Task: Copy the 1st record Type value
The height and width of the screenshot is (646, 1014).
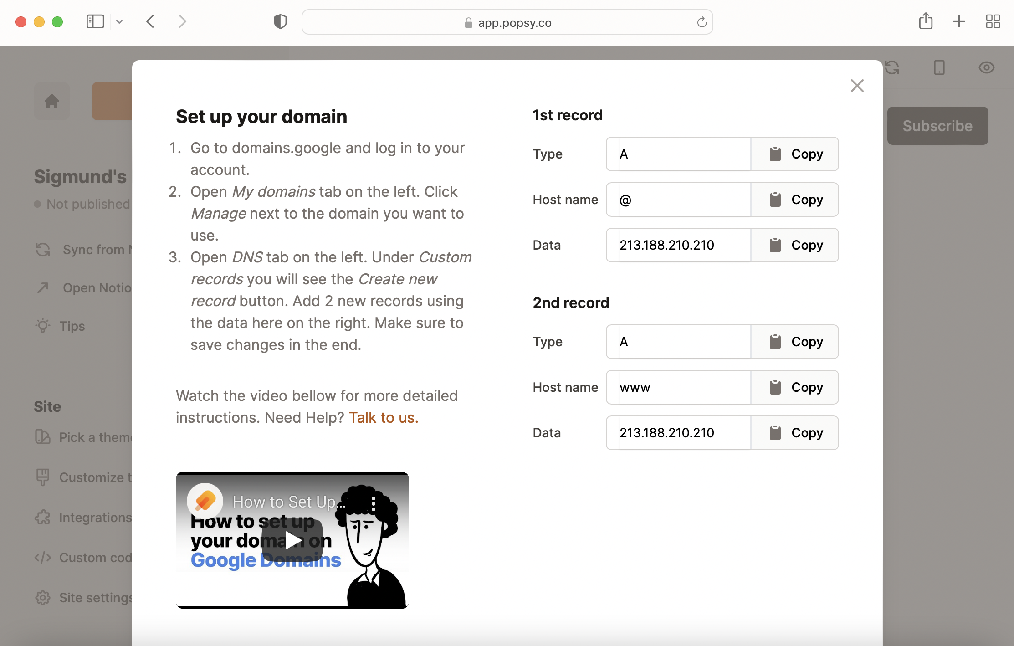Action: click(x=794, y=154)
